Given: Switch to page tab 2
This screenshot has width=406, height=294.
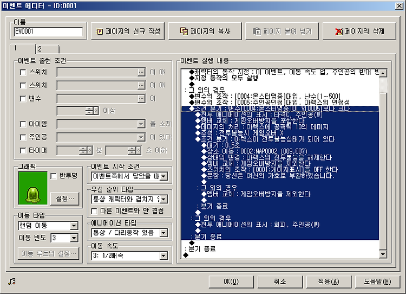Looking at the screenshot, I should point(48,49).
